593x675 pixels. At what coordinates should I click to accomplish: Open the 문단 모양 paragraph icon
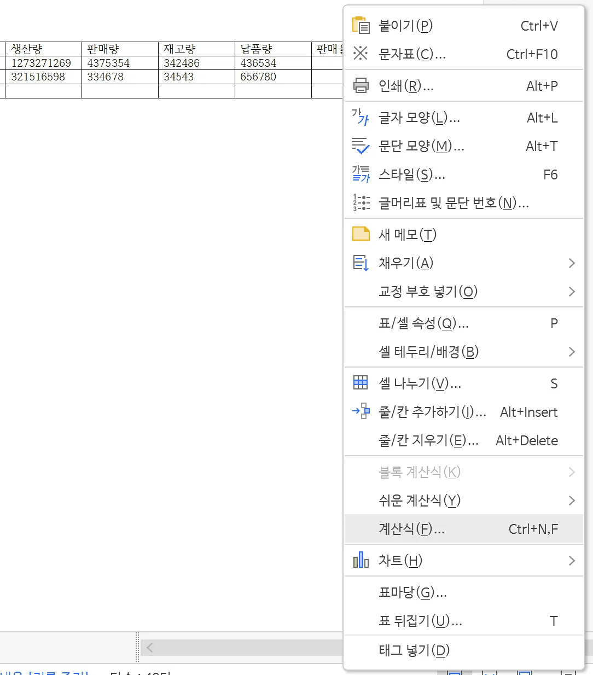361,146
